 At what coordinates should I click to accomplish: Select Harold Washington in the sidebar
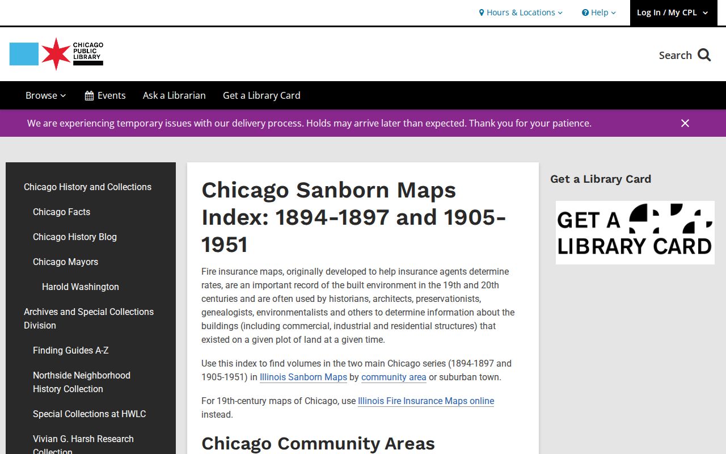tap(81, 287)
